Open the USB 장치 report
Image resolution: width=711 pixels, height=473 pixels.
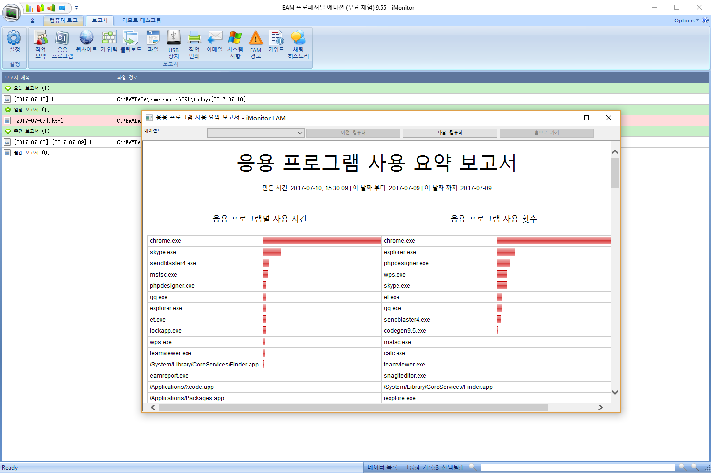click(x=174, y=44)
